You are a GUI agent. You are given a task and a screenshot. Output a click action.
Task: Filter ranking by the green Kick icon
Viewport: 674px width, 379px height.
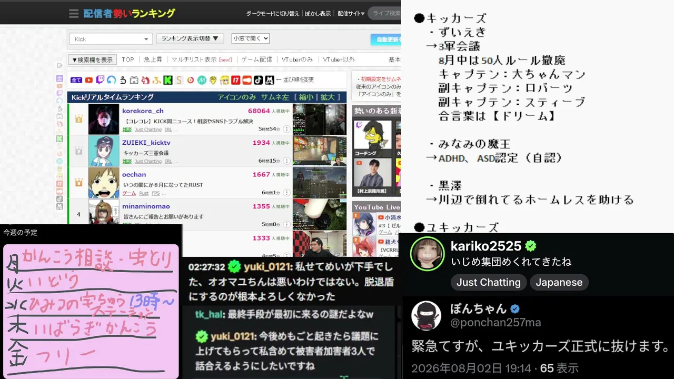coord(168,80)
